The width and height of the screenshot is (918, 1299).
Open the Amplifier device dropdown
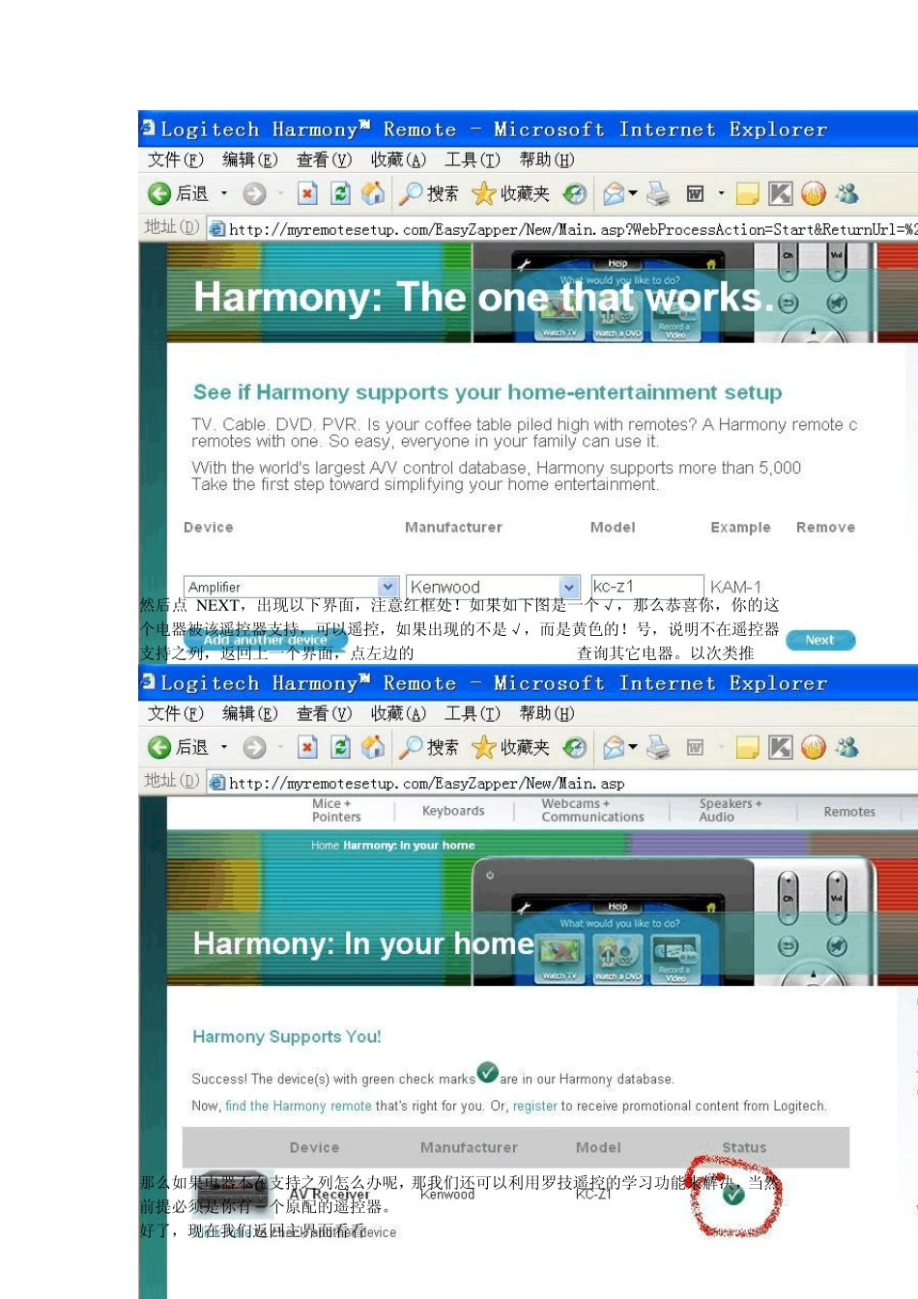coord(387,587)
